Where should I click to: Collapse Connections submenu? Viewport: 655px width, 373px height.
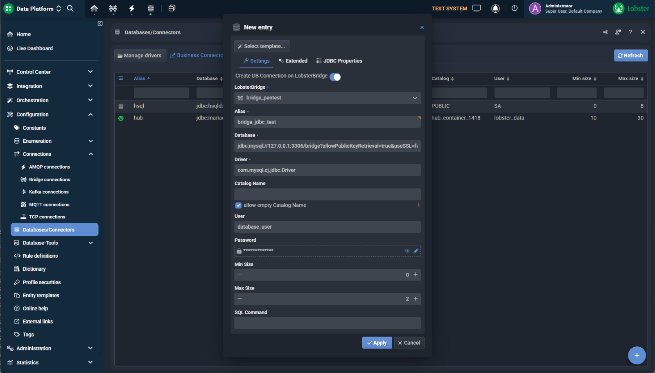coord(53,154)
